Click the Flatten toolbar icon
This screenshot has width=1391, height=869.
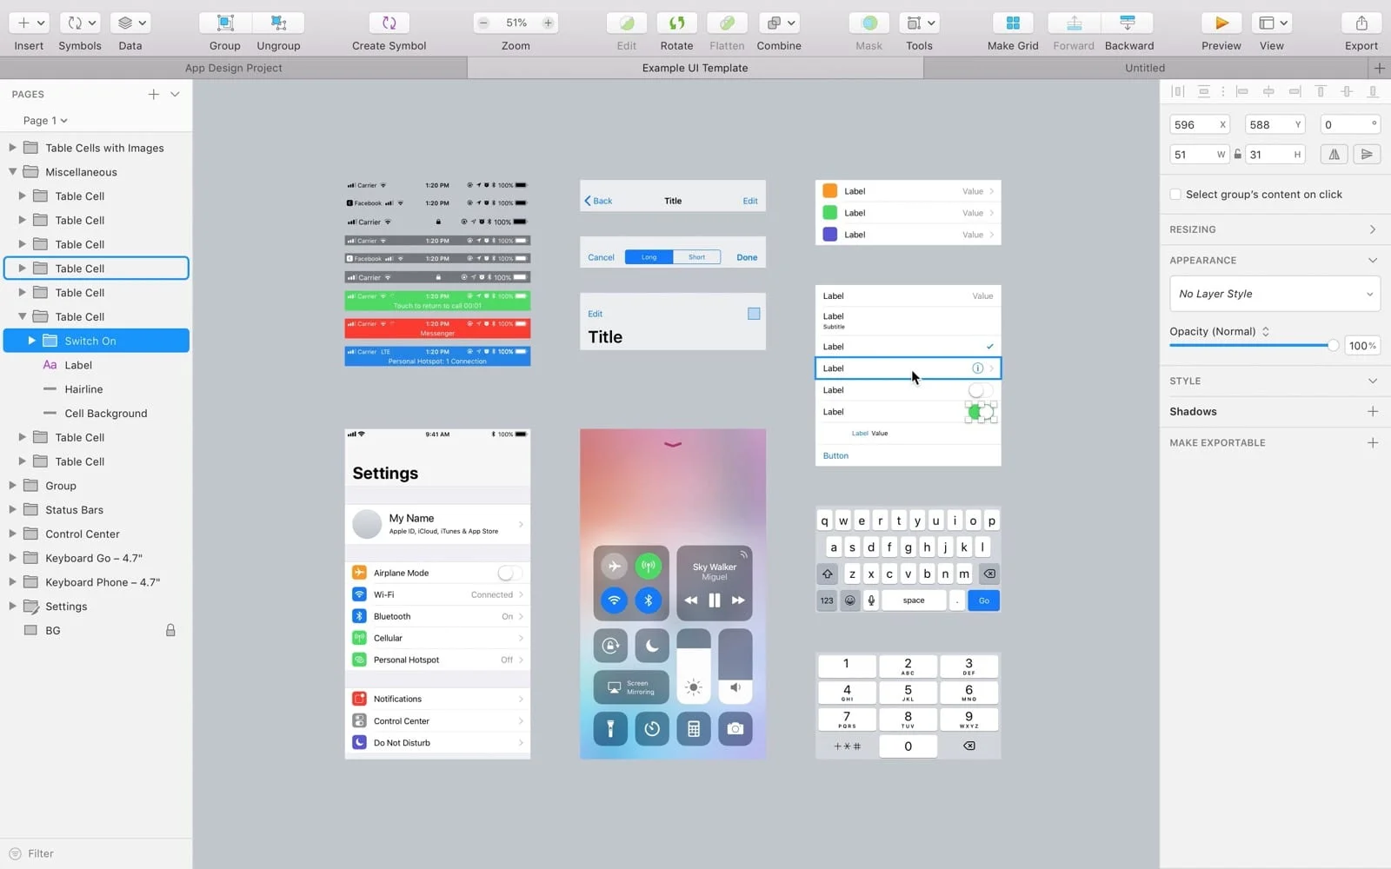(x=727, y=23)
